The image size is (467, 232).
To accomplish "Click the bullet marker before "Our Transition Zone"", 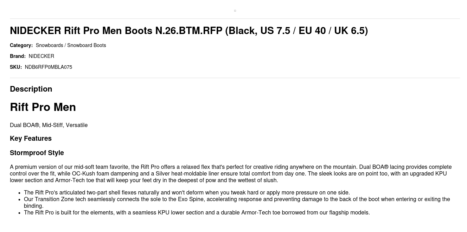I will tap(19, 199).
